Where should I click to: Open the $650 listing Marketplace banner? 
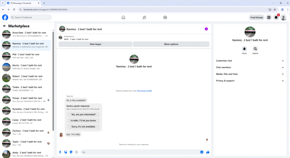click(134, 38)
